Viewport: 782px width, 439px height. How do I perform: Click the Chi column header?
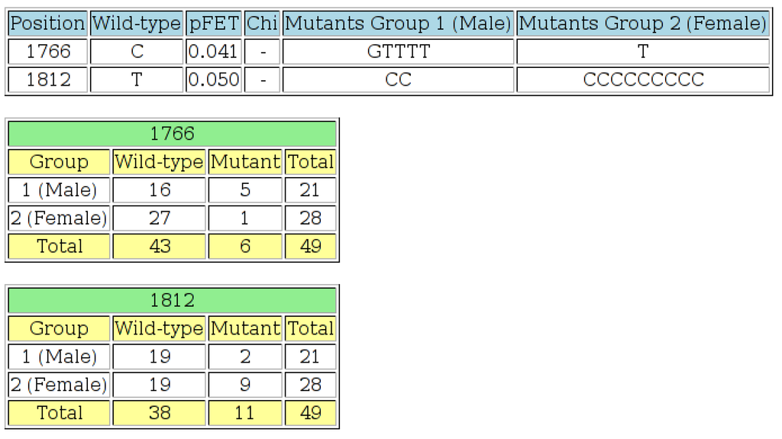coord(263,24)
